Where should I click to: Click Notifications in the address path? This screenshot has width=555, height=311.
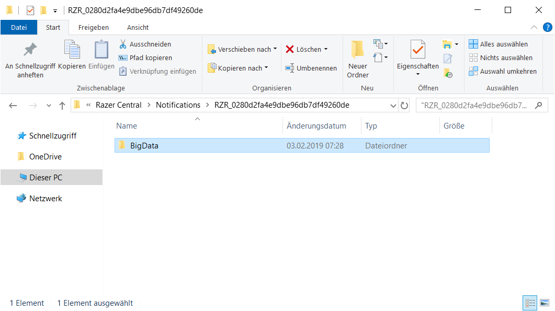click(x=178, y=105)
